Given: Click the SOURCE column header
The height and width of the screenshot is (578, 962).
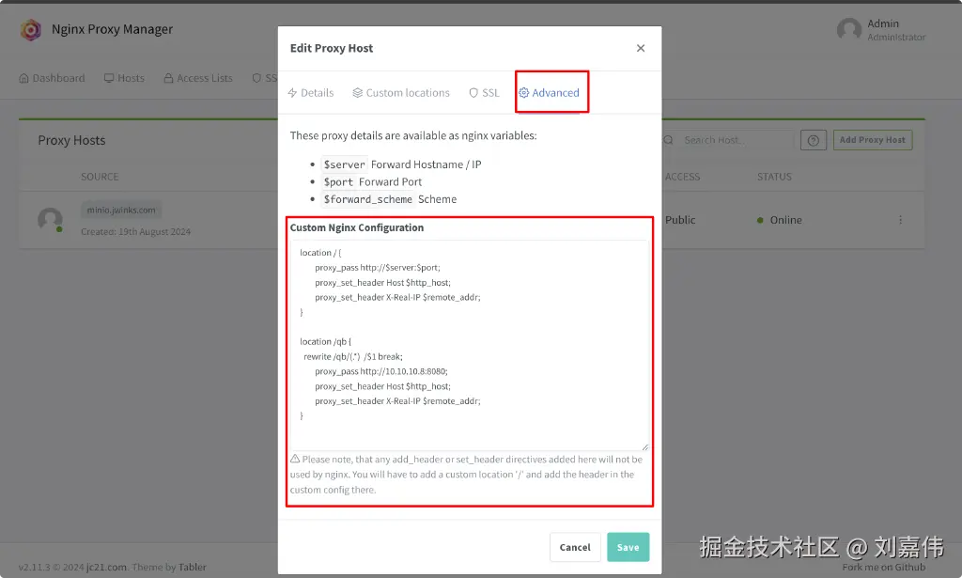Looking at the screenshot, I should tap(100, 177).
